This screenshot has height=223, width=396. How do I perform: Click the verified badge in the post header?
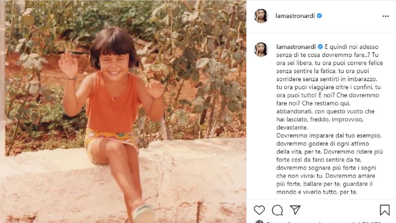[319, 16]
